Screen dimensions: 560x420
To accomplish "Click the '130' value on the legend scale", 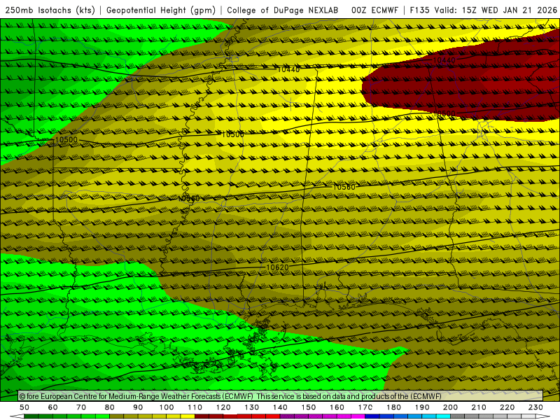I will click(252, 407).
